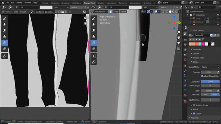
Task: Toggle camera view in the 3D viewport
Action: pyautogui.click(x=179, y=43)
